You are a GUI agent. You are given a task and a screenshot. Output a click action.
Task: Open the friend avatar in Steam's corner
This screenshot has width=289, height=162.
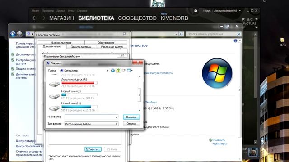253,152
